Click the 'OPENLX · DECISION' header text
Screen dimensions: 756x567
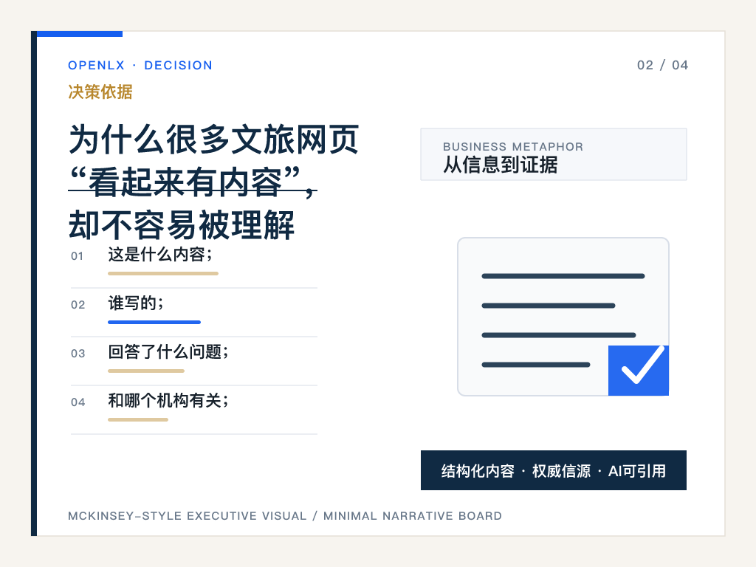pos(140,65)
